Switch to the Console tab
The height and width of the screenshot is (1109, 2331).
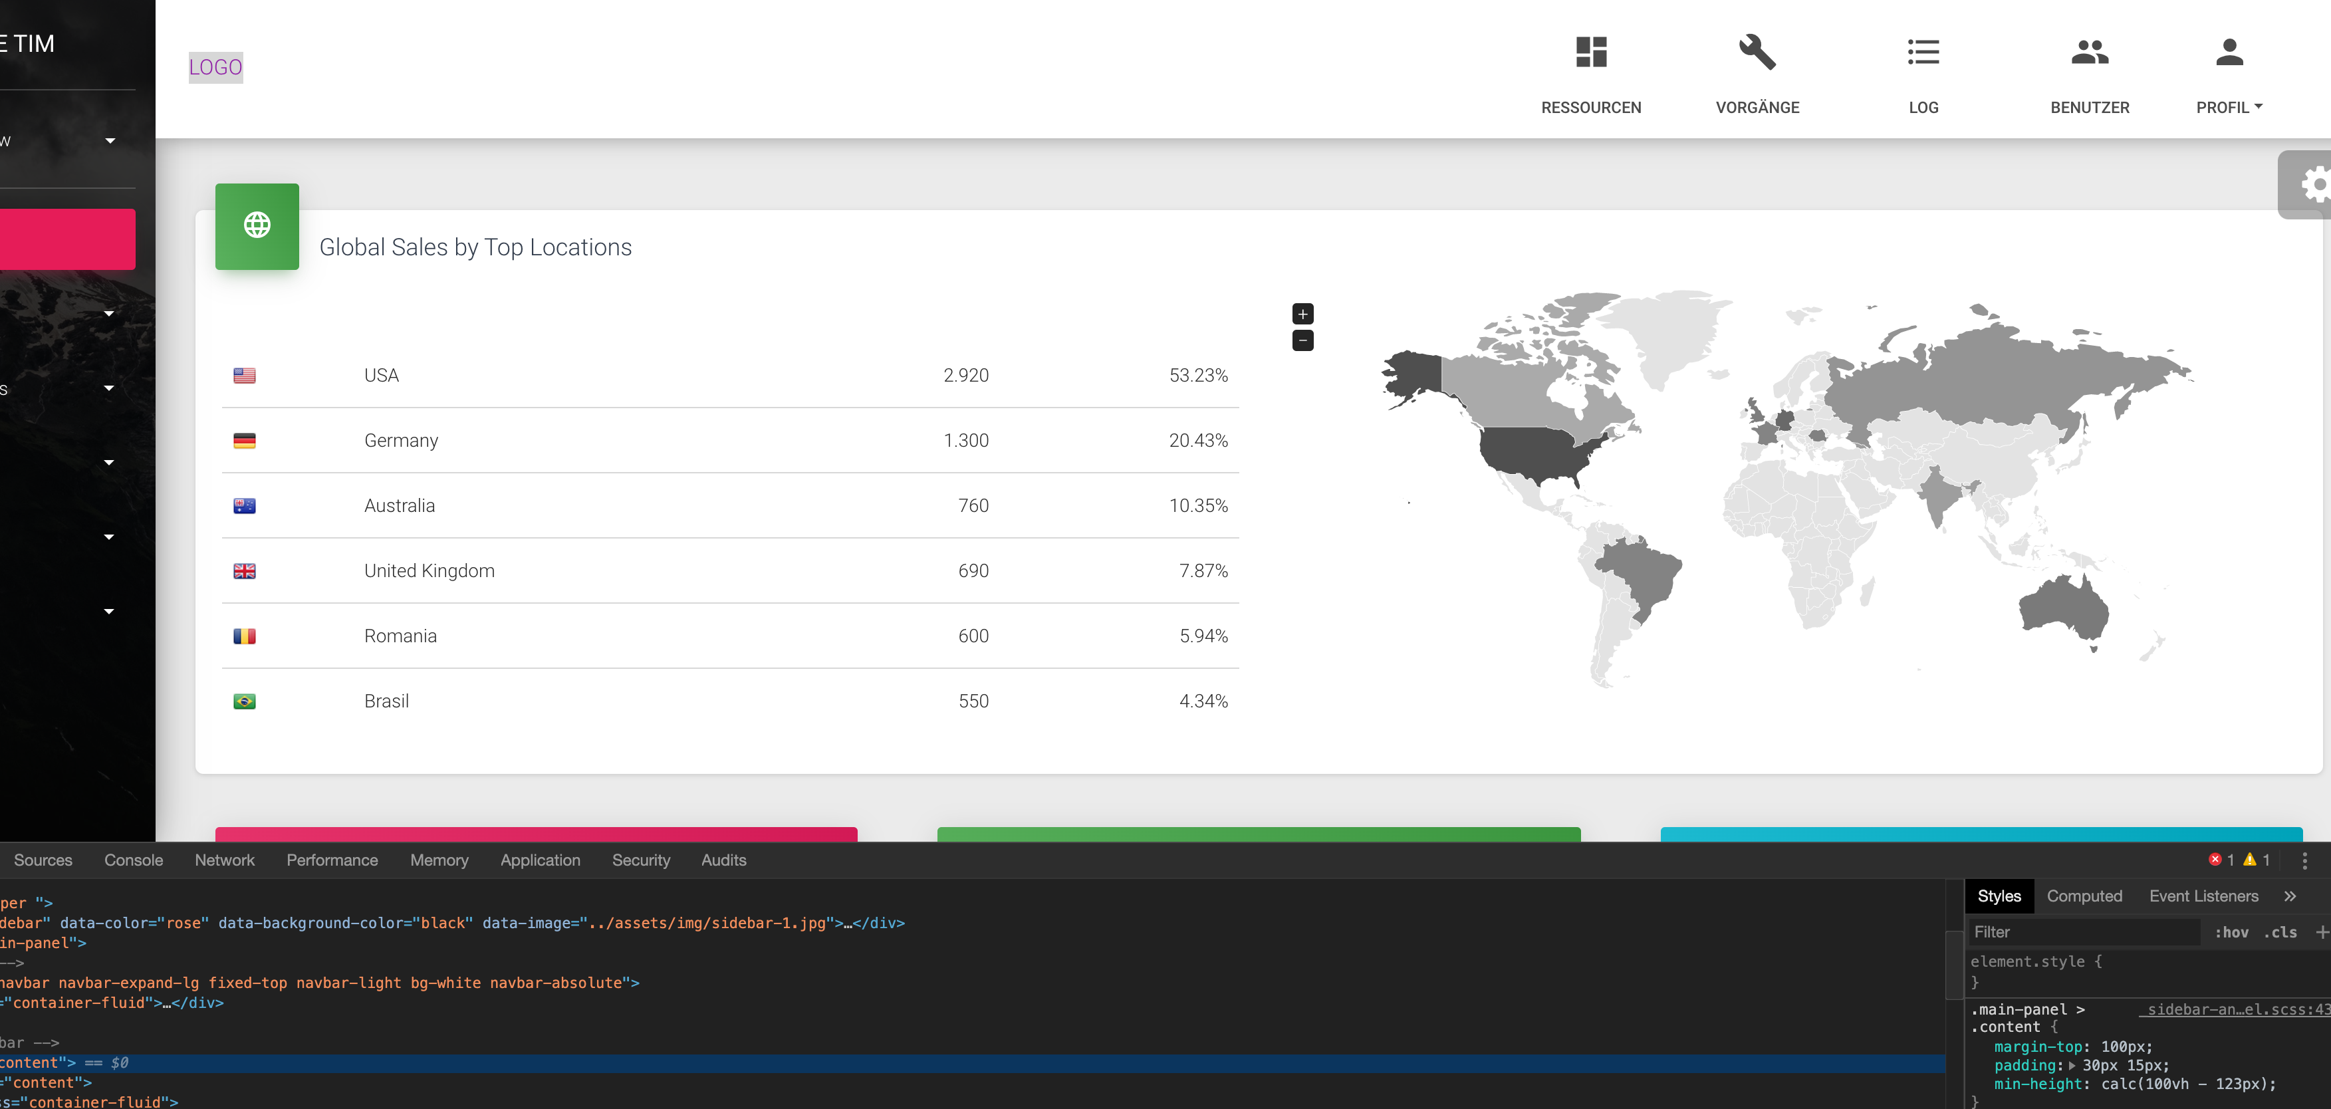[x=133, y=860]
